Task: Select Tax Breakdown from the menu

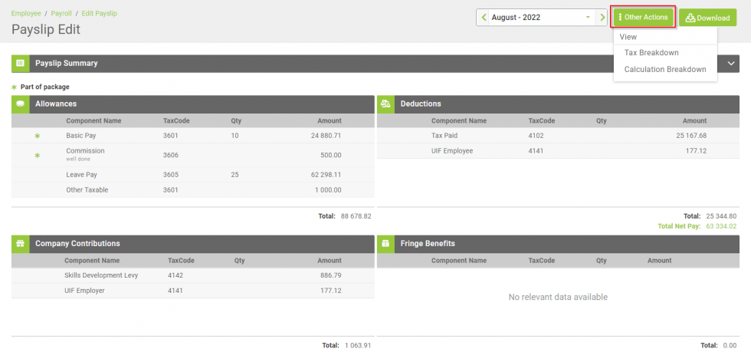Action: tap(651, 53)
